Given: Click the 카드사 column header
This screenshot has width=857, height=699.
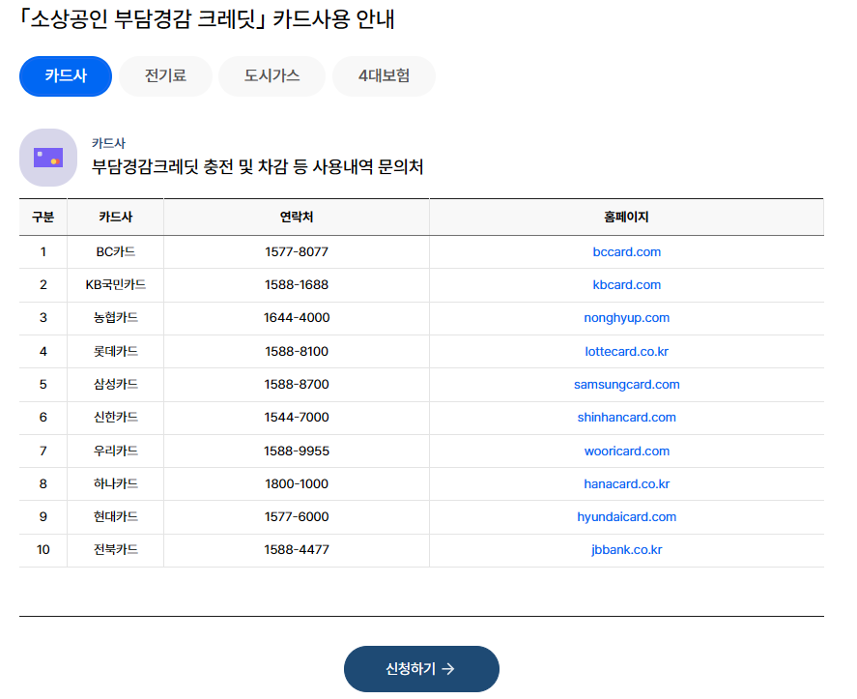Looking at the screenshot, I should 115,218.
